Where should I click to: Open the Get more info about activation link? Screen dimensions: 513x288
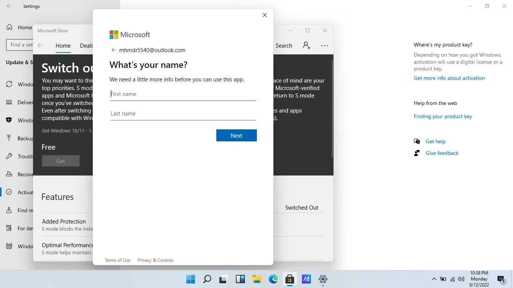pos(449,78)
